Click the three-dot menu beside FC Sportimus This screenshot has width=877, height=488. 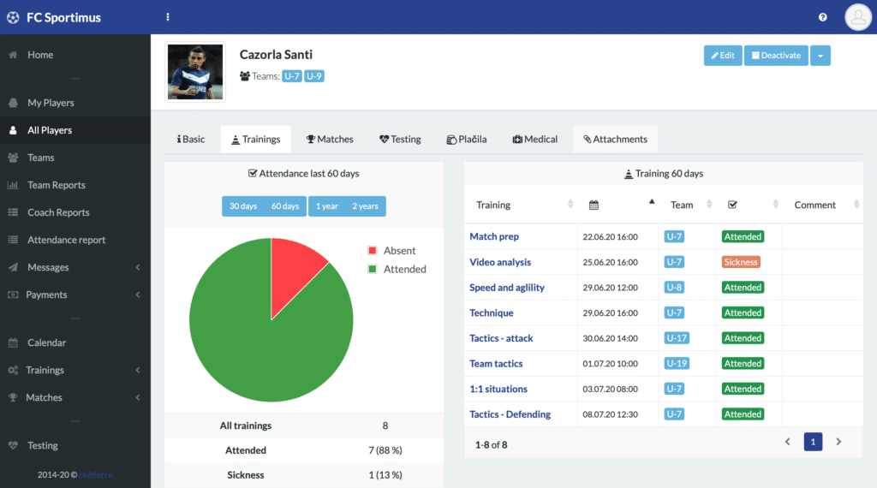coord(168,17)
